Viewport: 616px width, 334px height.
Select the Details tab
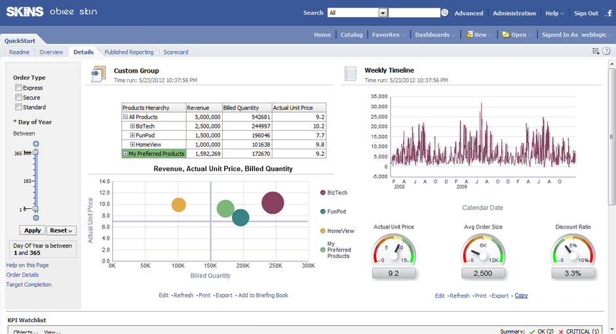[x=83, y=52]
